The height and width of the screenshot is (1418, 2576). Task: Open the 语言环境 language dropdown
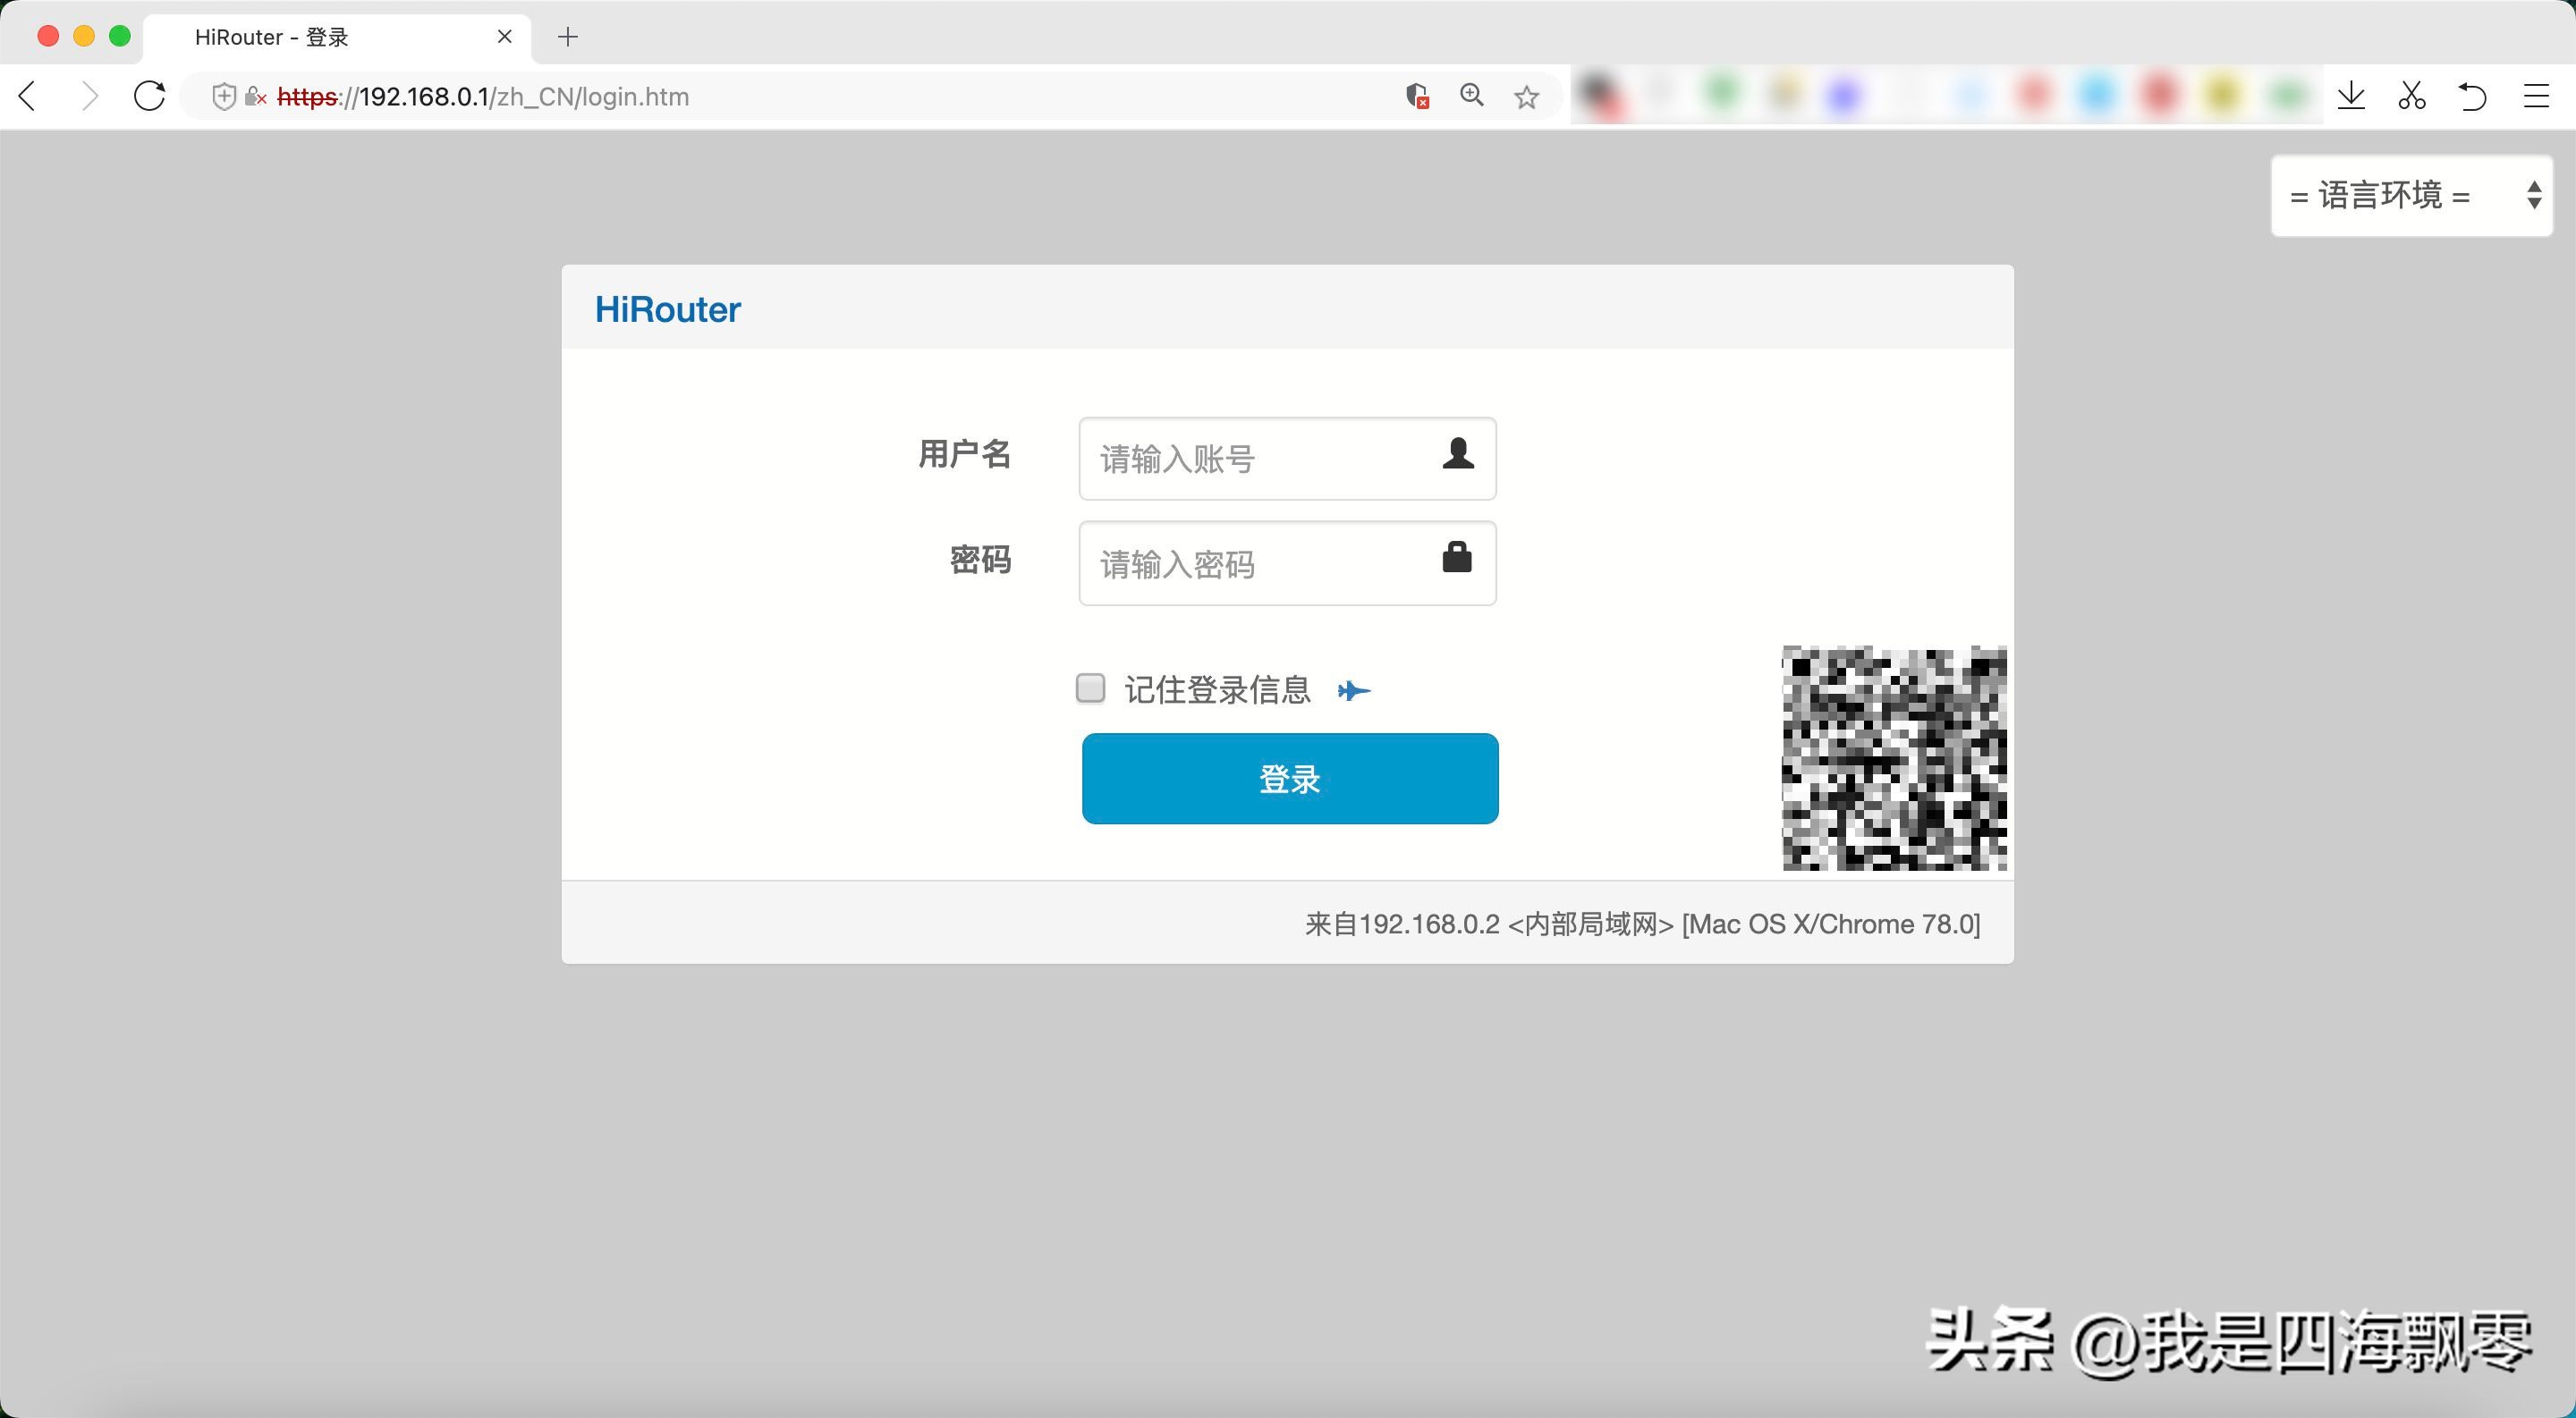click(2411, 196)
